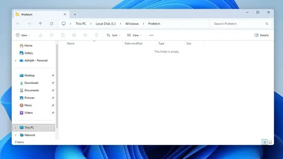Click the Cut scissors icon
This screenshot has width=283, height=159.
[x=40, y=35]
